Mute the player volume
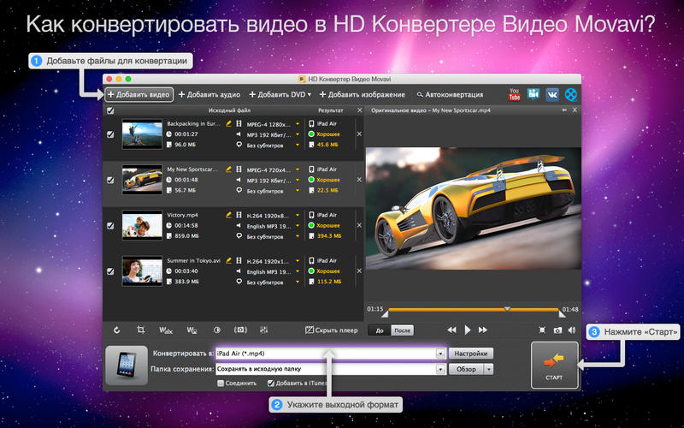684x428 pixels. tap(572, 330)
